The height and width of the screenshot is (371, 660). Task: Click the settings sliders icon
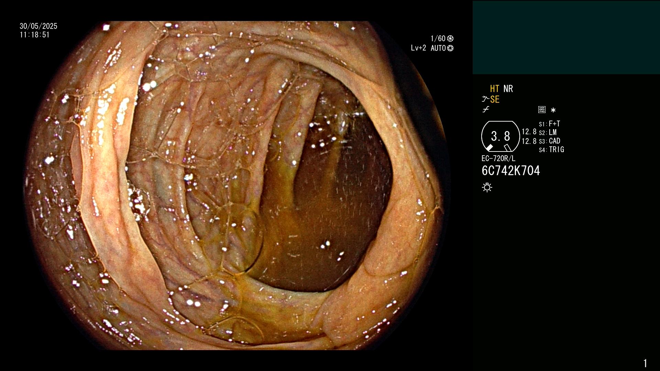point(542,110)
